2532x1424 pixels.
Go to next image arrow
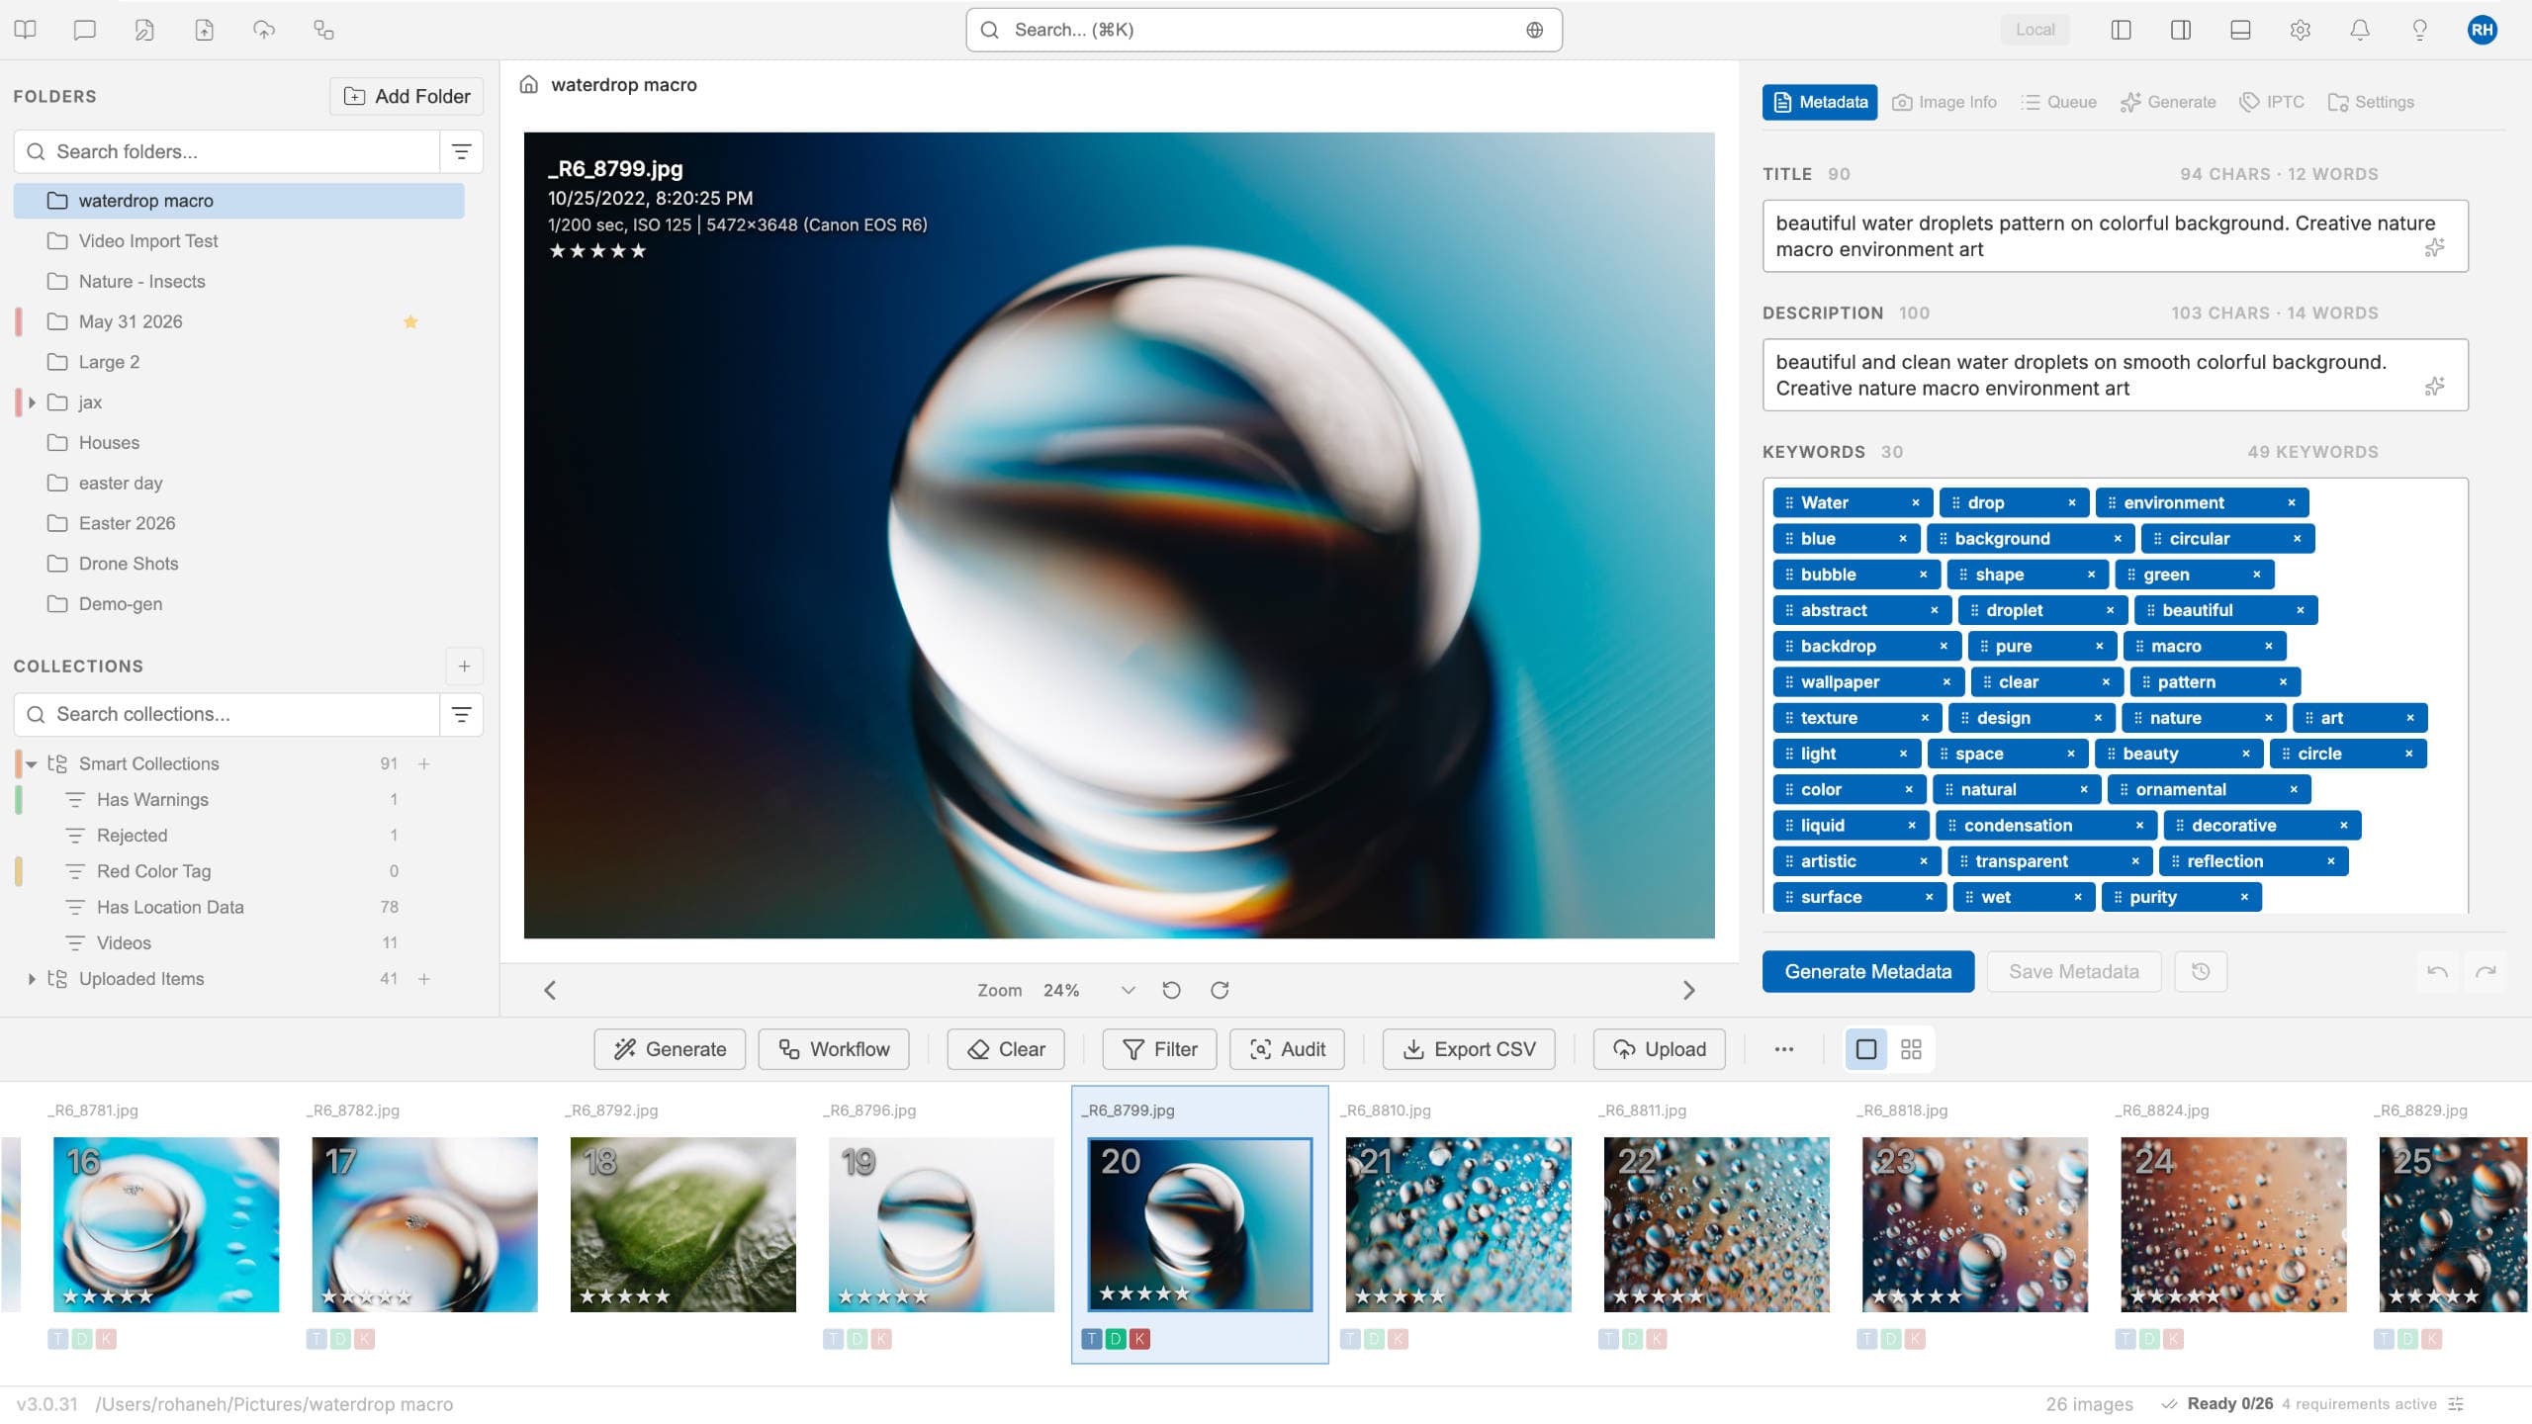pos(1688,990)
